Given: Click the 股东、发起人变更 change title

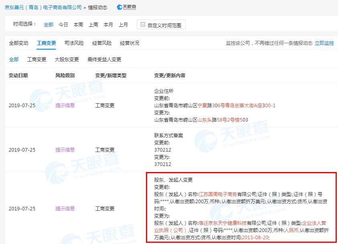Looking at the screenshot, I should point(173,180).
